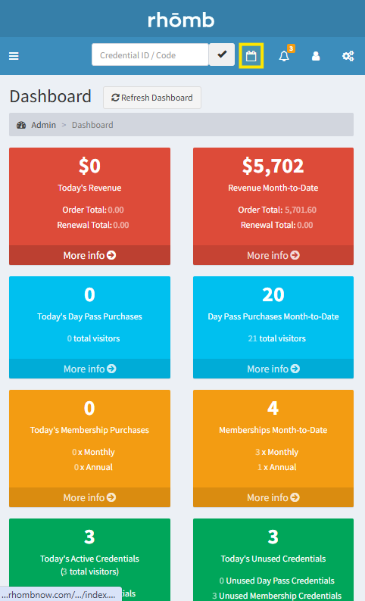Click the Today's Unused Credentials card

tap(273, 559)
